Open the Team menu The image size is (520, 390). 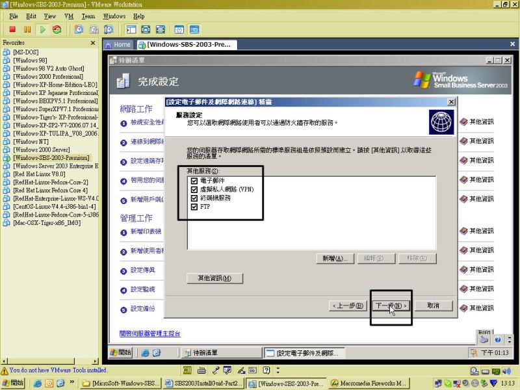[88, 16]
